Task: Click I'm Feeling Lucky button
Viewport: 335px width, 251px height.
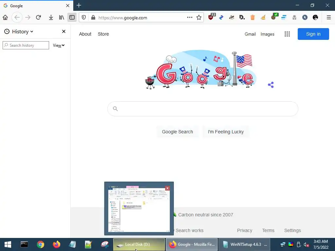Action: click(226, 132)
